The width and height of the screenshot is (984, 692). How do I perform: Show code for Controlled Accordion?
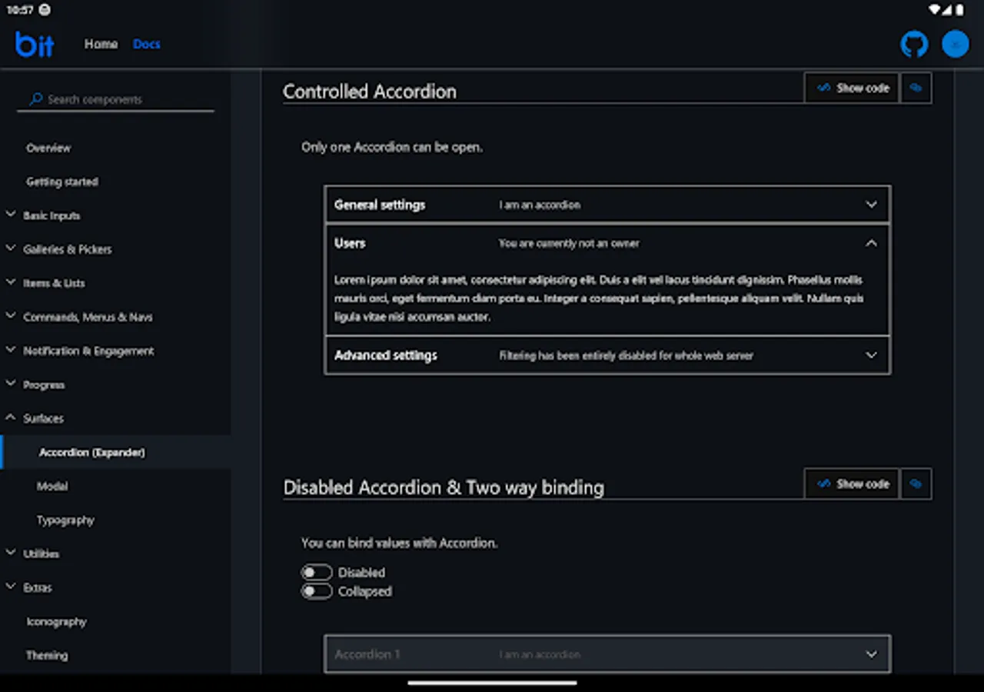point(851,88)
